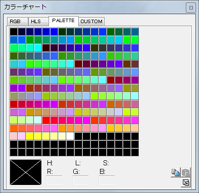199x193 pixels.
Task: Close the カラーチャート dialog
Action: 191,8
